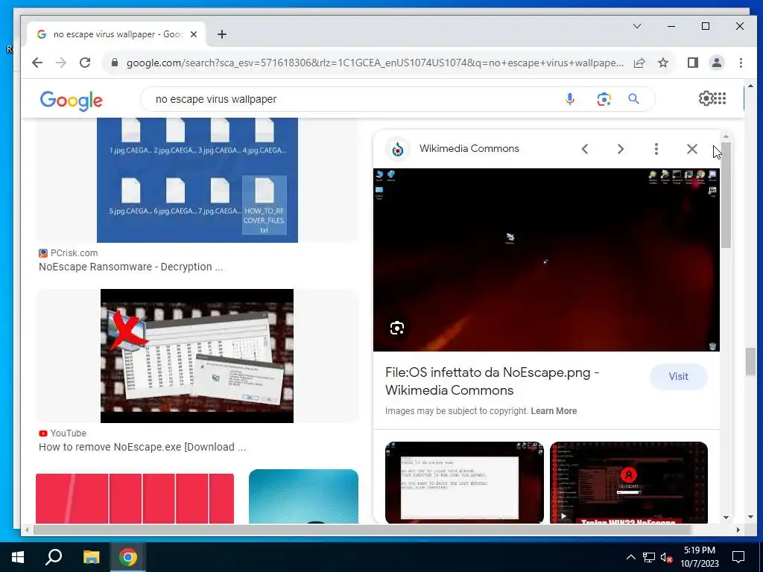
Task: Open the teal image thumbnail
Action: pyautogui.click(x=304, y=497)
